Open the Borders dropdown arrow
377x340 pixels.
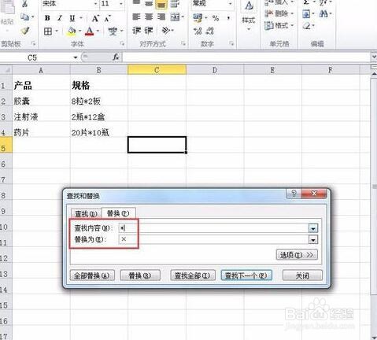tap(57, 31)
